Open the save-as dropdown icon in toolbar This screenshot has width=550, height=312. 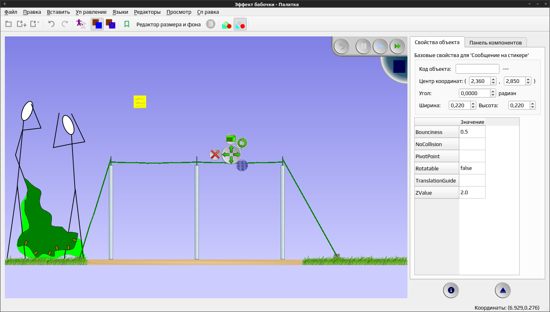pyautogui.click(x=35, y=24)
